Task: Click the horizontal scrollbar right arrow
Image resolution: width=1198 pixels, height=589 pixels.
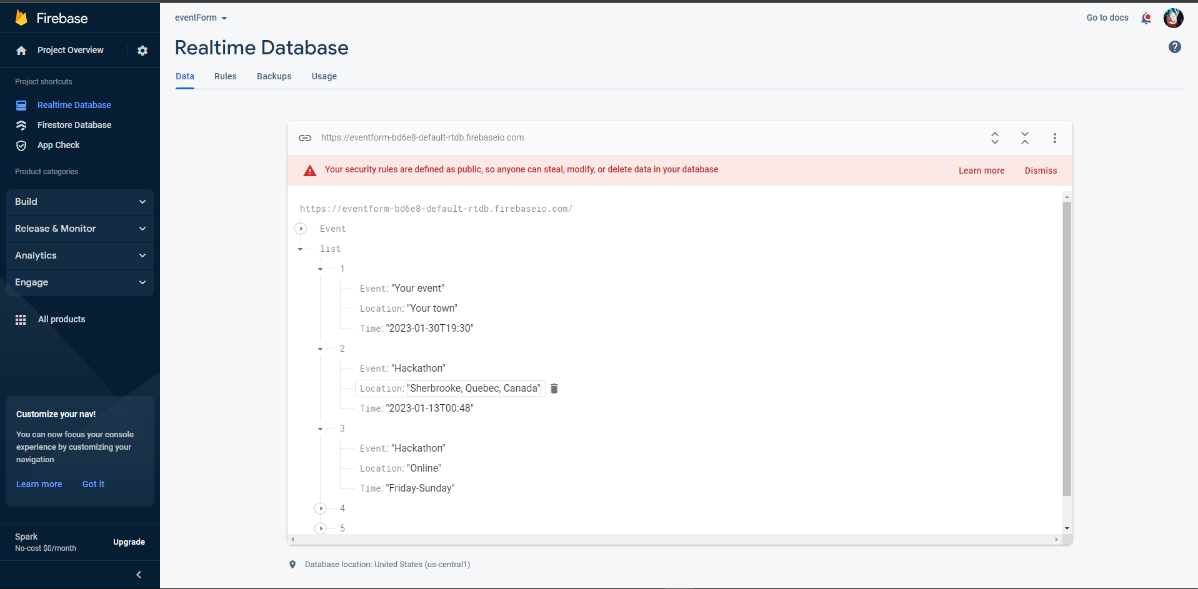Action: click(x=1057, y=540)
